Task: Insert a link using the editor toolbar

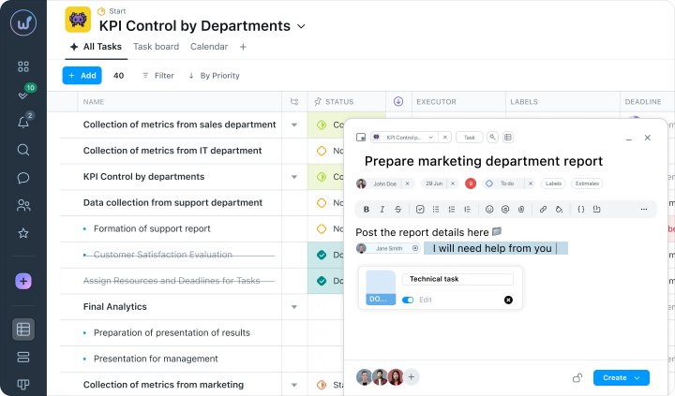Action: [x=543, y=209]
